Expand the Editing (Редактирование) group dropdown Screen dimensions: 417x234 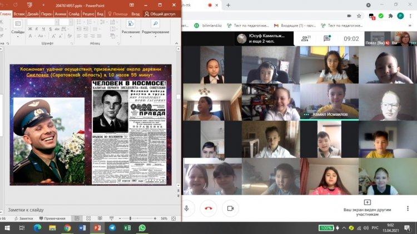tap(155, 37)
